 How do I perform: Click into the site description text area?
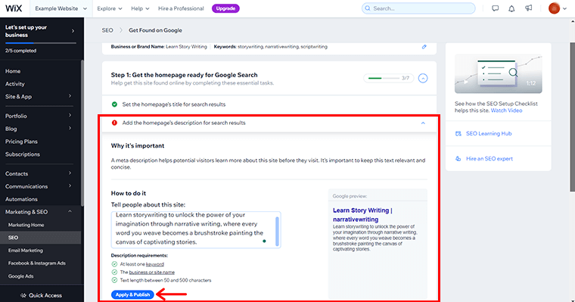[x=196, y=229]
